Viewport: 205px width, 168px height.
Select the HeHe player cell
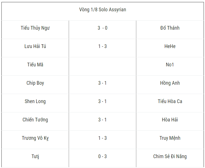[170, 46]
